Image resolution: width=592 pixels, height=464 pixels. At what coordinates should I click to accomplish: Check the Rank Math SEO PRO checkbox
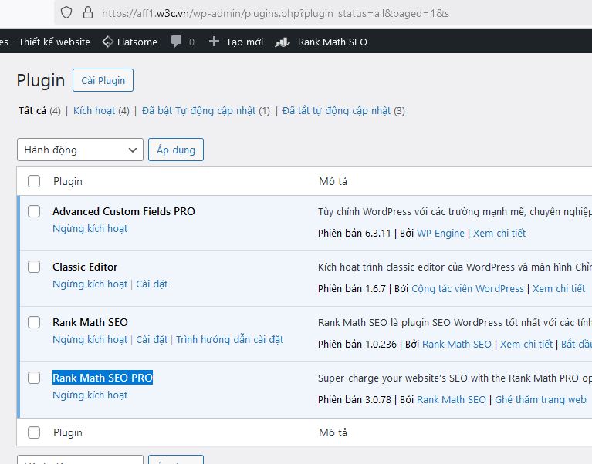coord(34,378)
